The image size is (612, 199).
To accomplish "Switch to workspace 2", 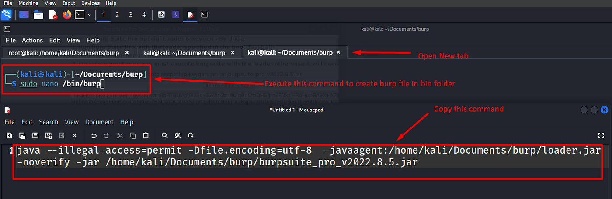I will 117,15.
